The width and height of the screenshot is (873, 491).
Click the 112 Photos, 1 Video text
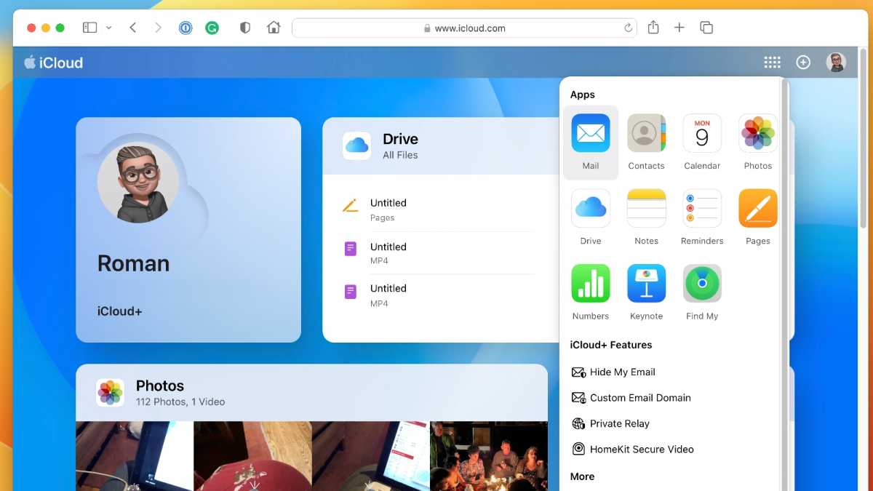tap(180, 402)
